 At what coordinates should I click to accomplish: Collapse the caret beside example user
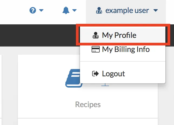click(x=155, y=11)
